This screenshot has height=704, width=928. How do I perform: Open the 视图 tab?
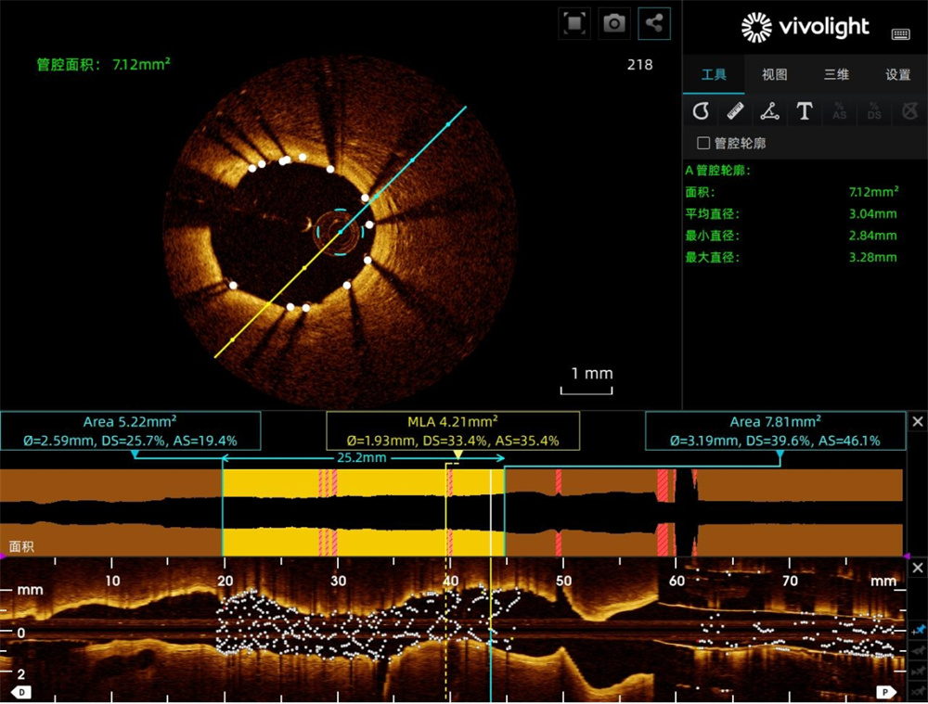click(775, 74)
